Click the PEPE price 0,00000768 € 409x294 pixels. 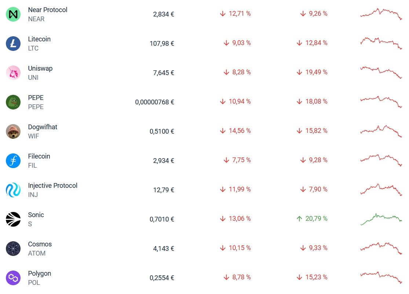154,102
